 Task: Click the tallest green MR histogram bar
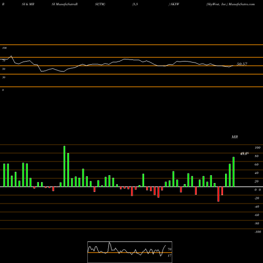tap(64, 166)
